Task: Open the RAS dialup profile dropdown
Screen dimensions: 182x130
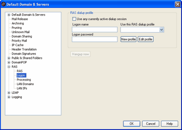Action: coord(161,30)
